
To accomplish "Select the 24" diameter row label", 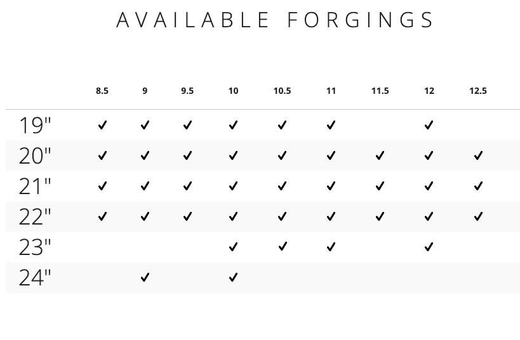I will [35, 277].
